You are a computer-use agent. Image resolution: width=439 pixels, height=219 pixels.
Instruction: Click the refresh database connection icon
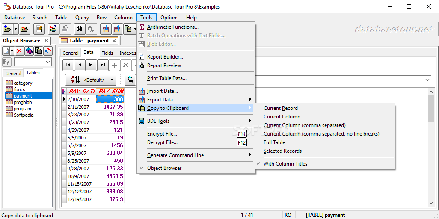point(53,29)
